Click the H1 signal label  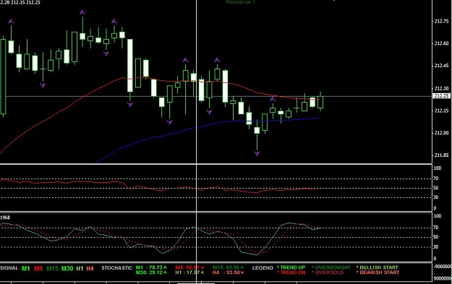80,268
